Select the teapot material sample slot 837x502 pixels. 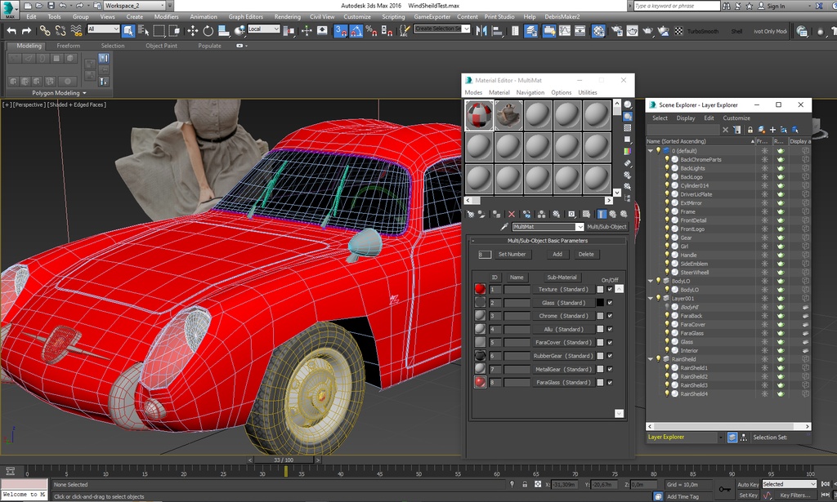(508, 115)
